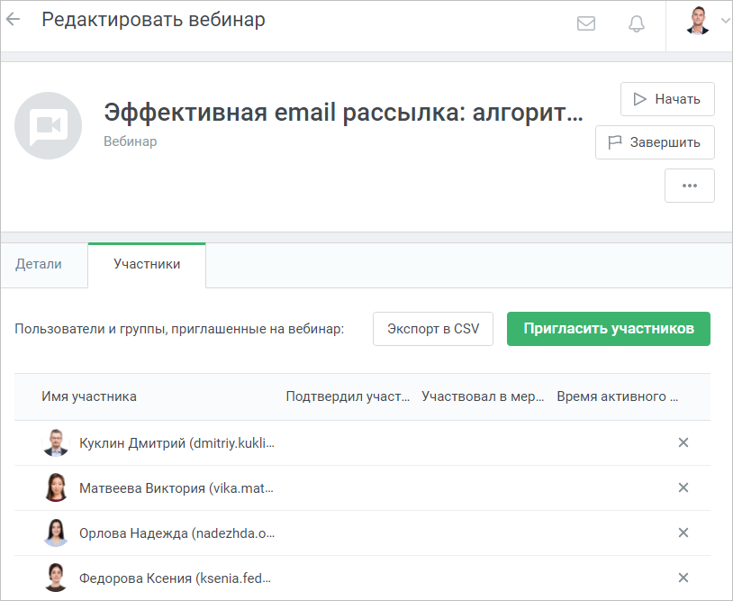Screen dimensions: 733x601
Task: Click the Завершить finish button
Action: tap(655, 142)
